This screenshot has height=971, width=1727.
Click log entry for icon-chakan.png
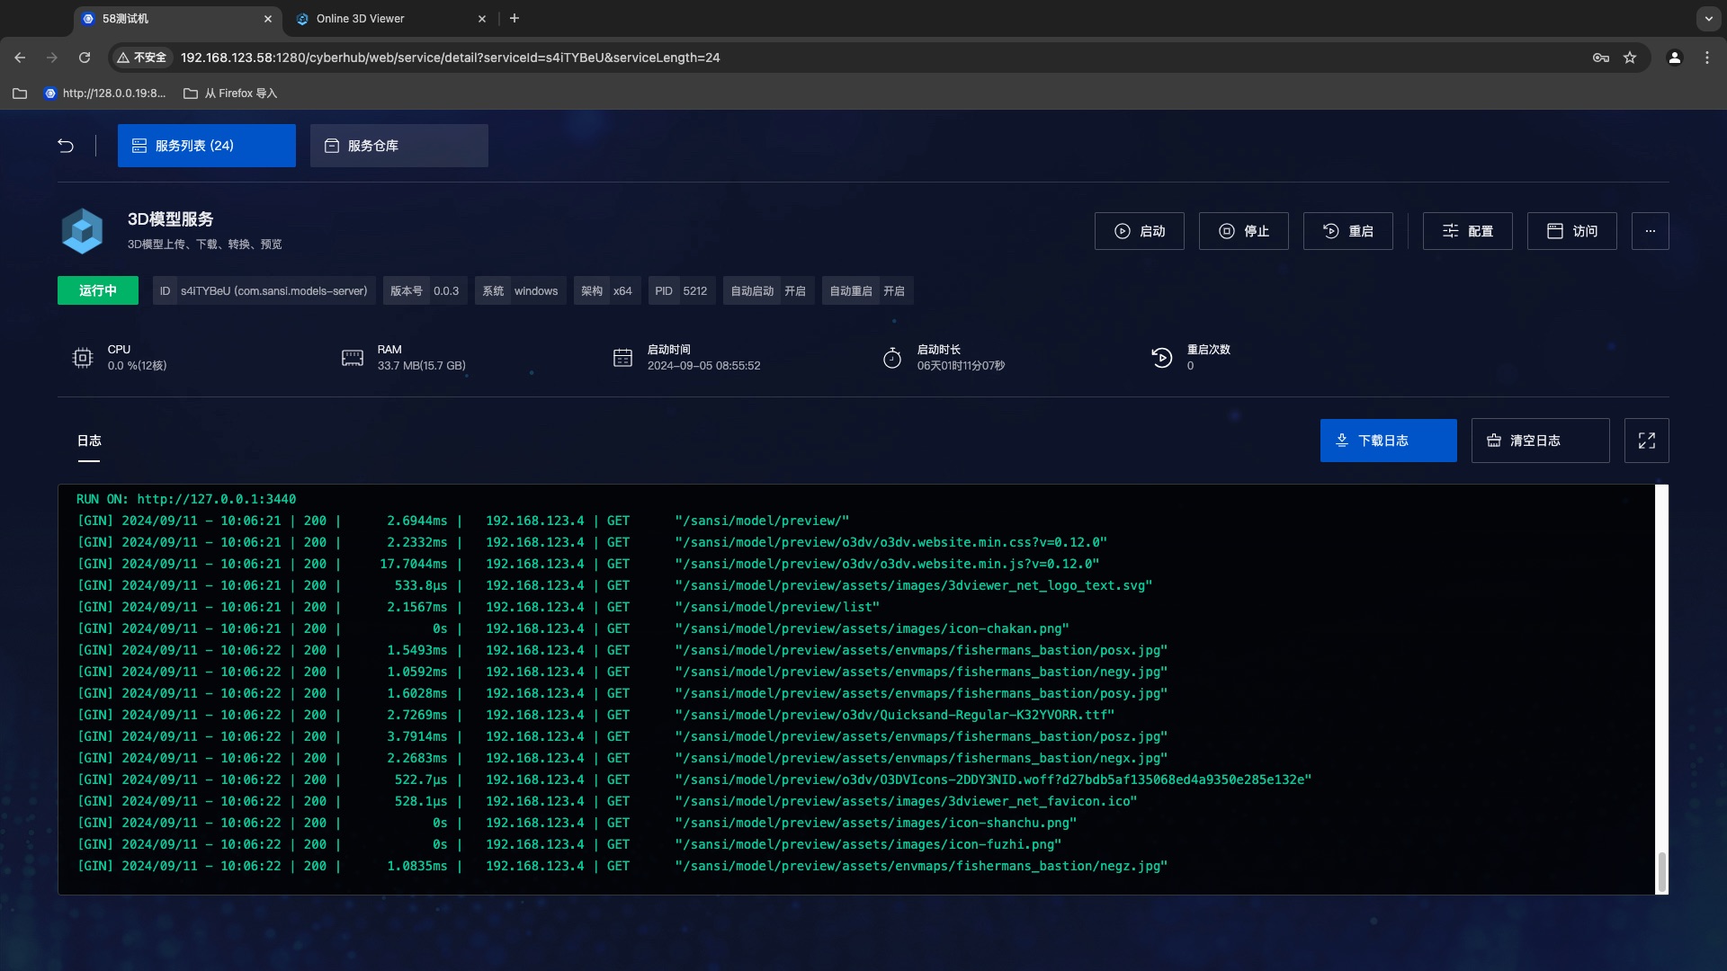click(x=573, y=628)
